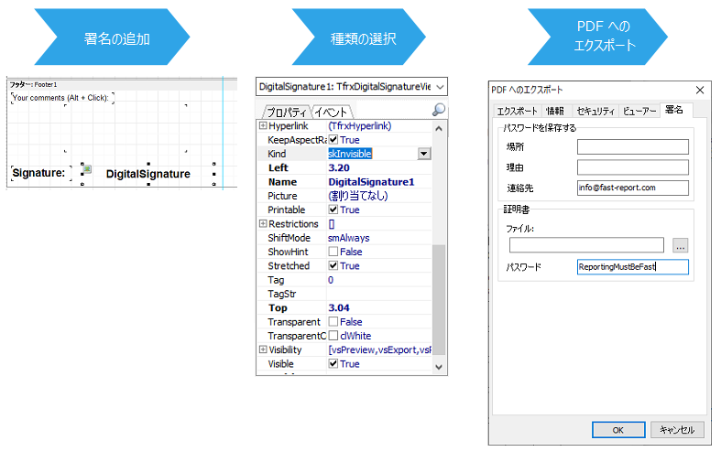Expand the Restrictions property node
721x473 pixels.
pyautogui.click(x=263, y=224)
